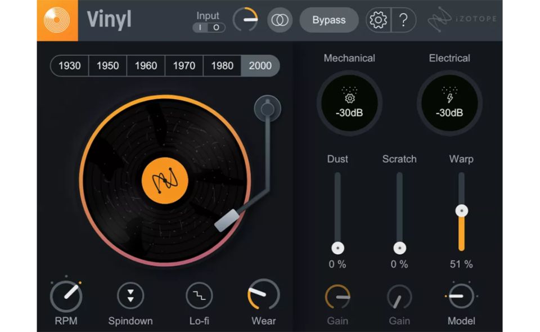The image size is (540, 332).
Task: Click the Electrical noise lightning icon
Action: click(449, 99)
